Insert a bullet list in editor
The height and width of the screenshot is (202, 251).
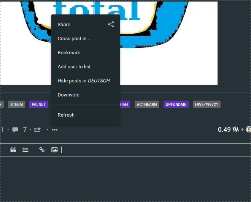pyautogui.click(x=25, y=150)
